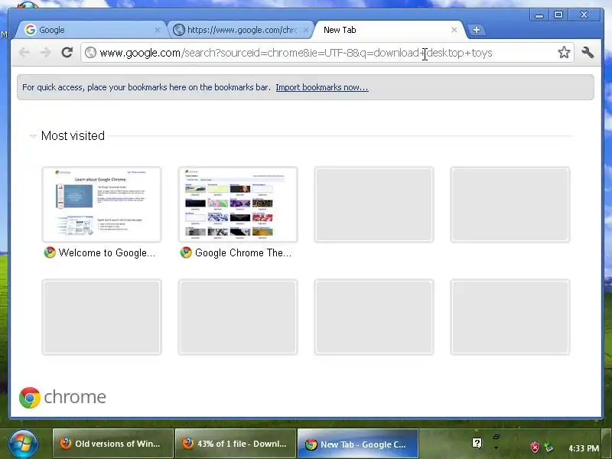This screenshot has width=612, height=459.
Task: Go forward with the forward arrow
Action: coord(46,52)
